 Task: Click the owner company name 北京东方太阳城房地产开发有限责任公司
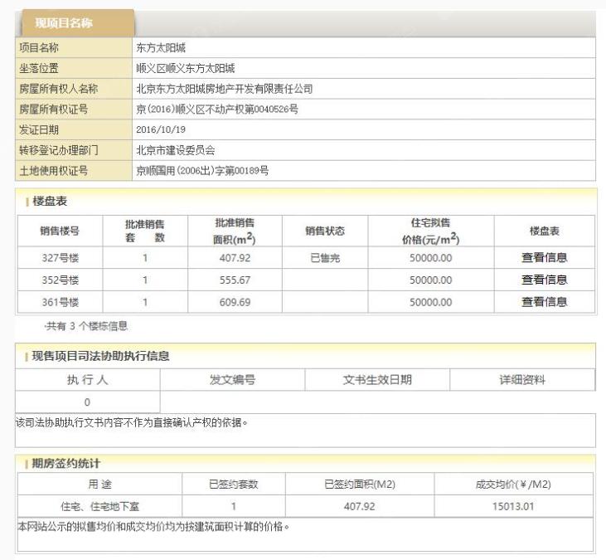pyautogui.click(x=224, y=89)
